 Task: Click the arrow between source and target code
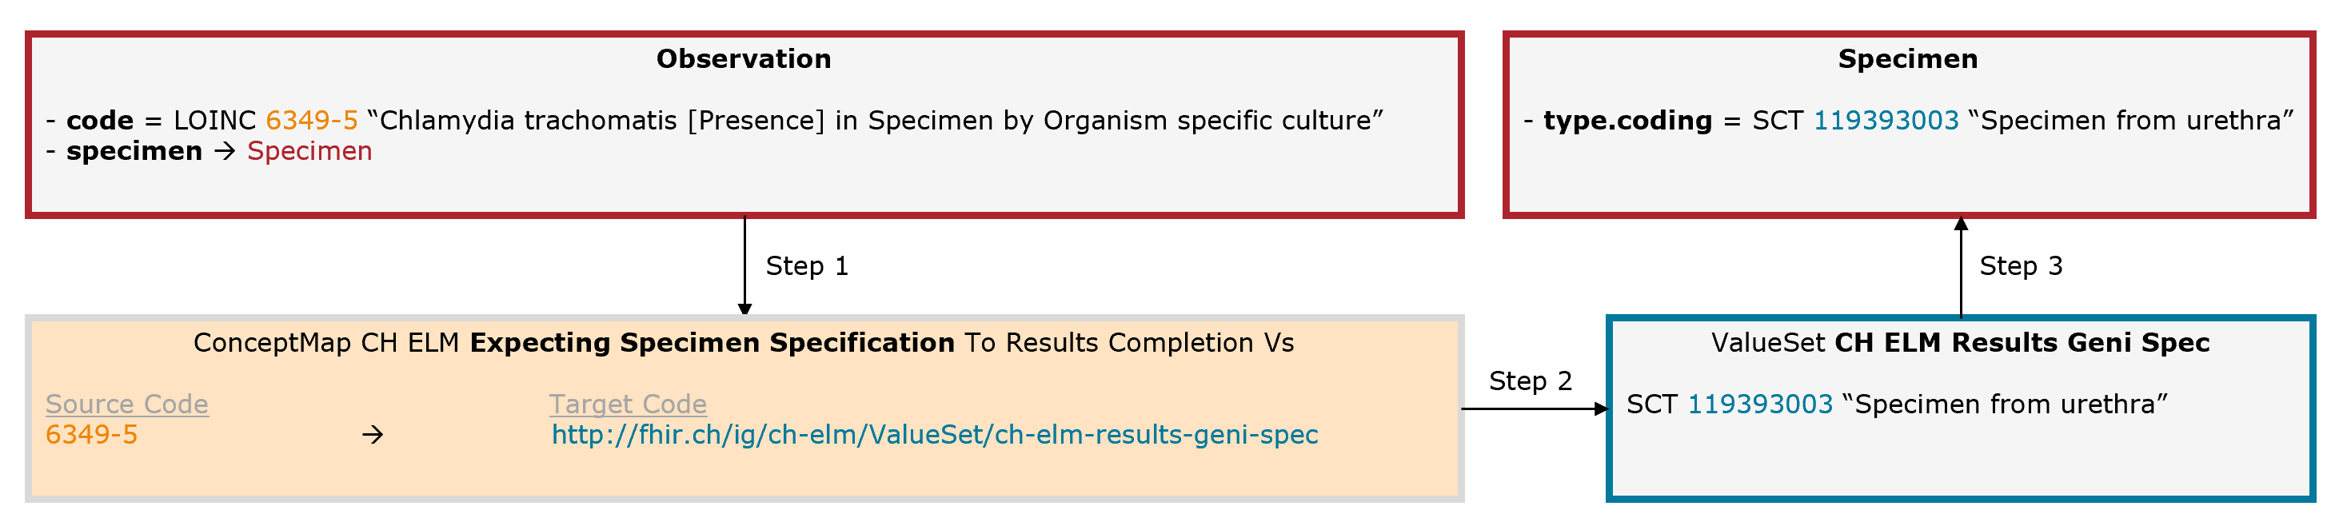click(373, 435)
